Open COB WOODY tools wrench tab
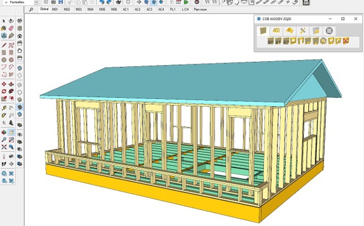Image resolution: width=364 pixels, height=226 pixels. click(303, 31)
